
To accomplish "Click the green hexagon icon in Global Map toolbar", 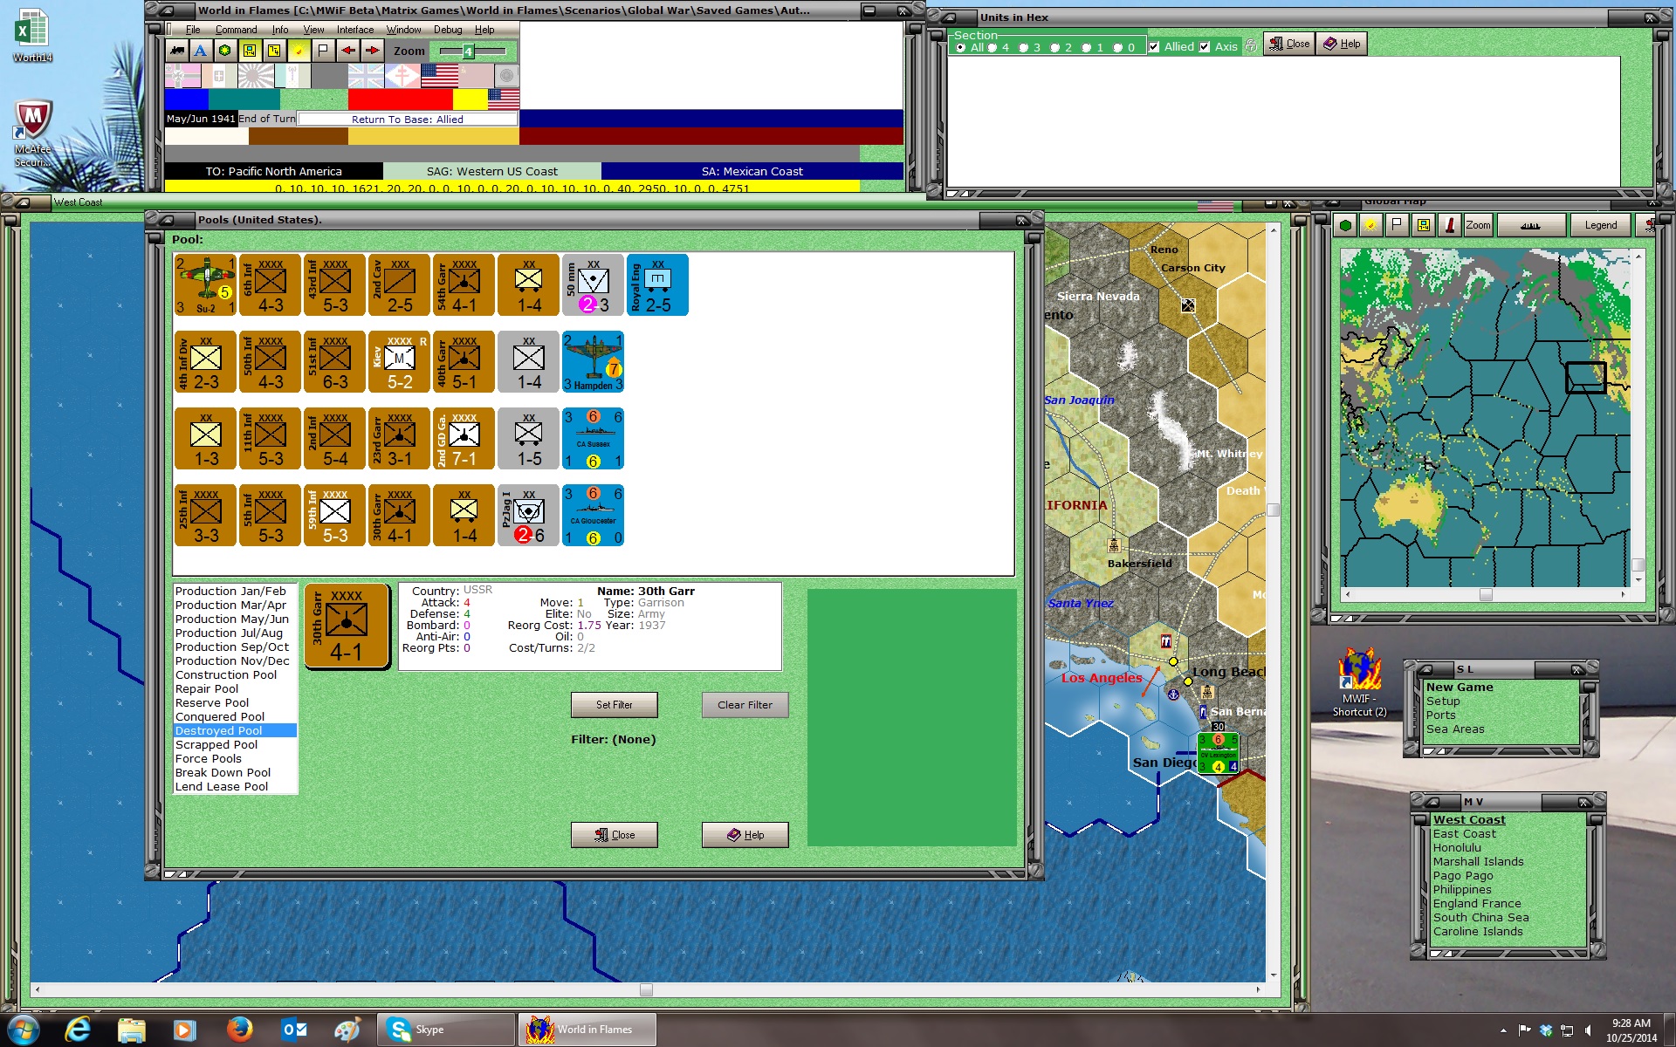I will click(1345, 225).
